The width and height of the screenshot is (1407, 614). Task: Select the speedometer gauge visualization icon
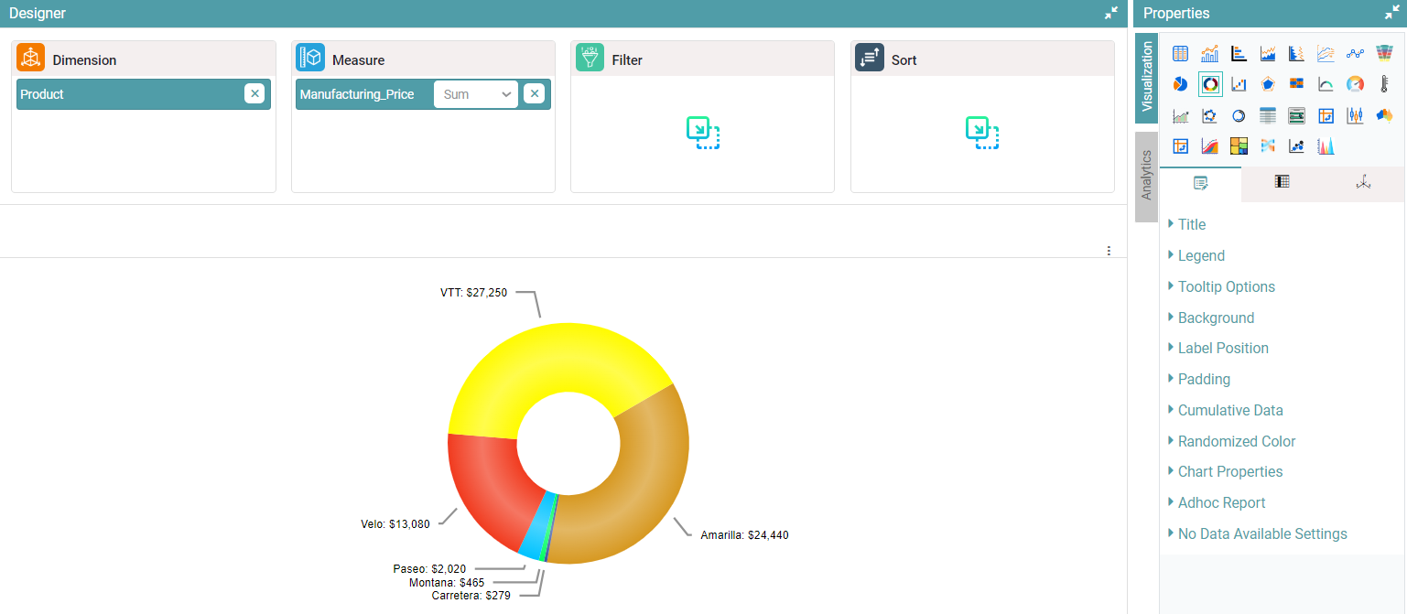tap(1355, 85)
